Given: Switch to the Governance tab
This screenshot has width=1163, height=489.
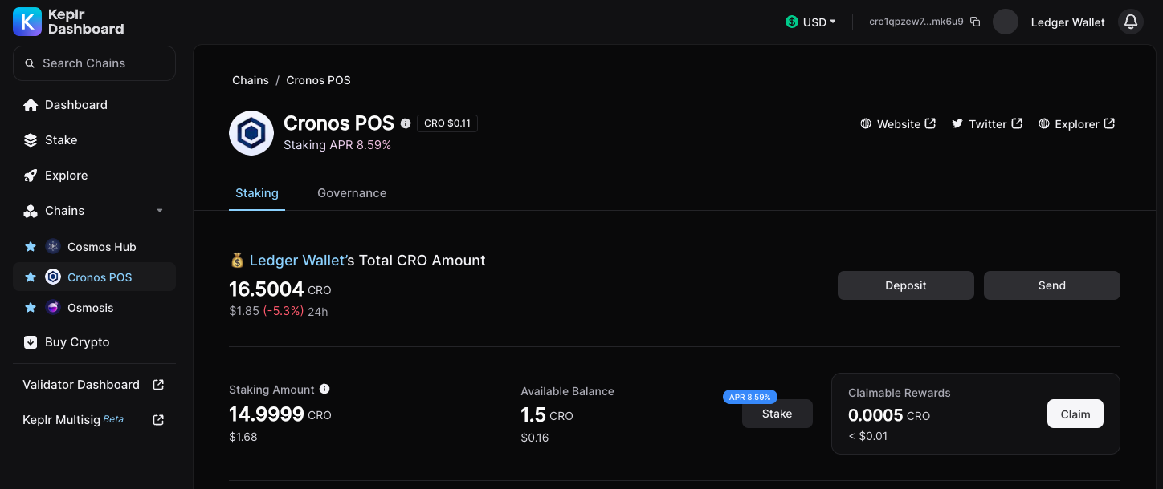Looking at the screenshot, I should pos(352,193).
